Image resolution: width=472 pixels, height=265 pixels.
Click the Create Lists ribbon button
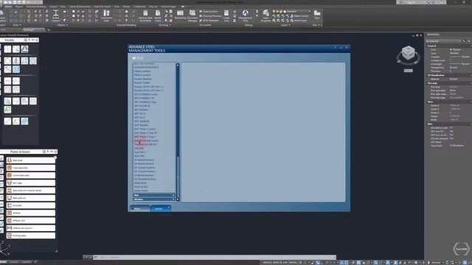[226, 15]
